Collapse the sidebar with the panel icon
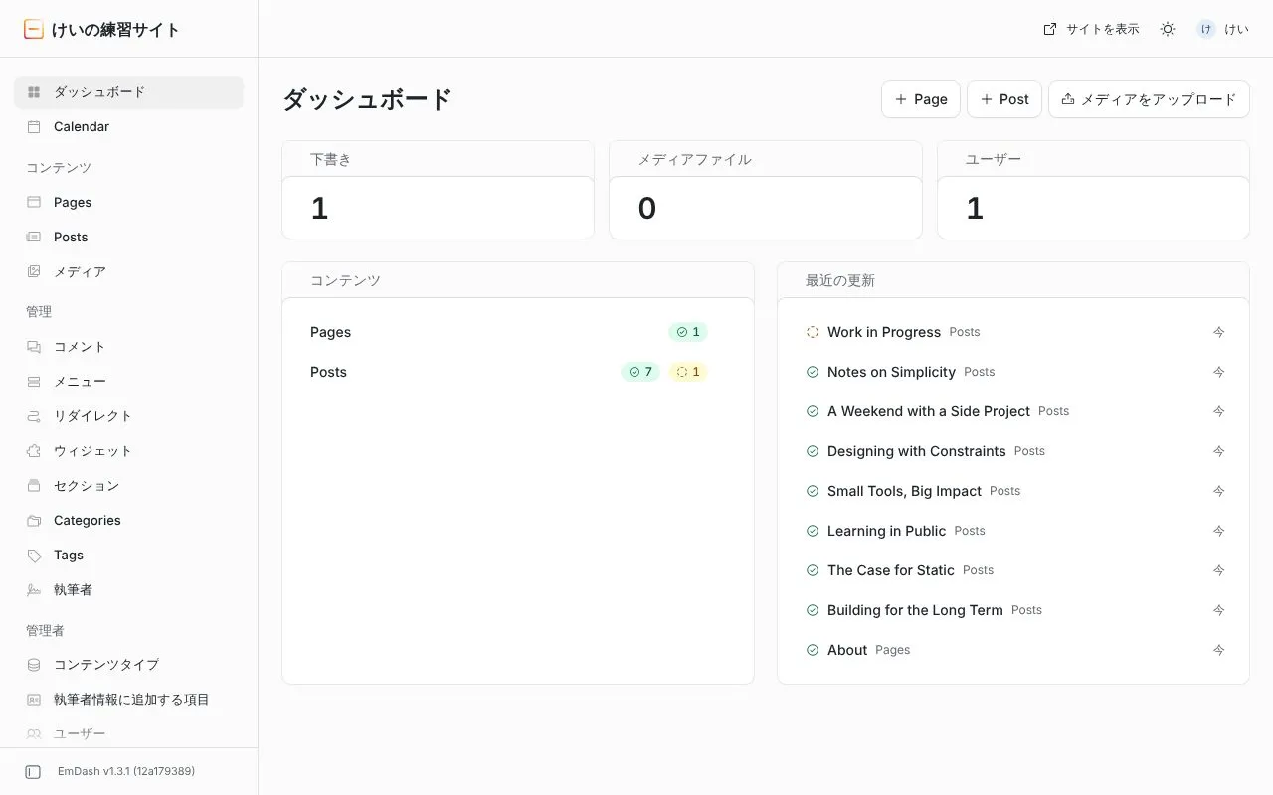The height and width of the screenshot is (795, 1273). coord(33,772)
